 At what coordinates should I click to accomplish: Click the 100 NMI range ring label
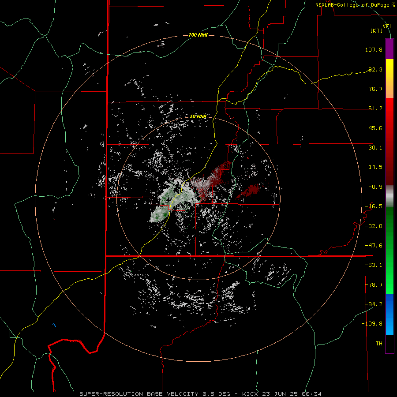point(198,35)
